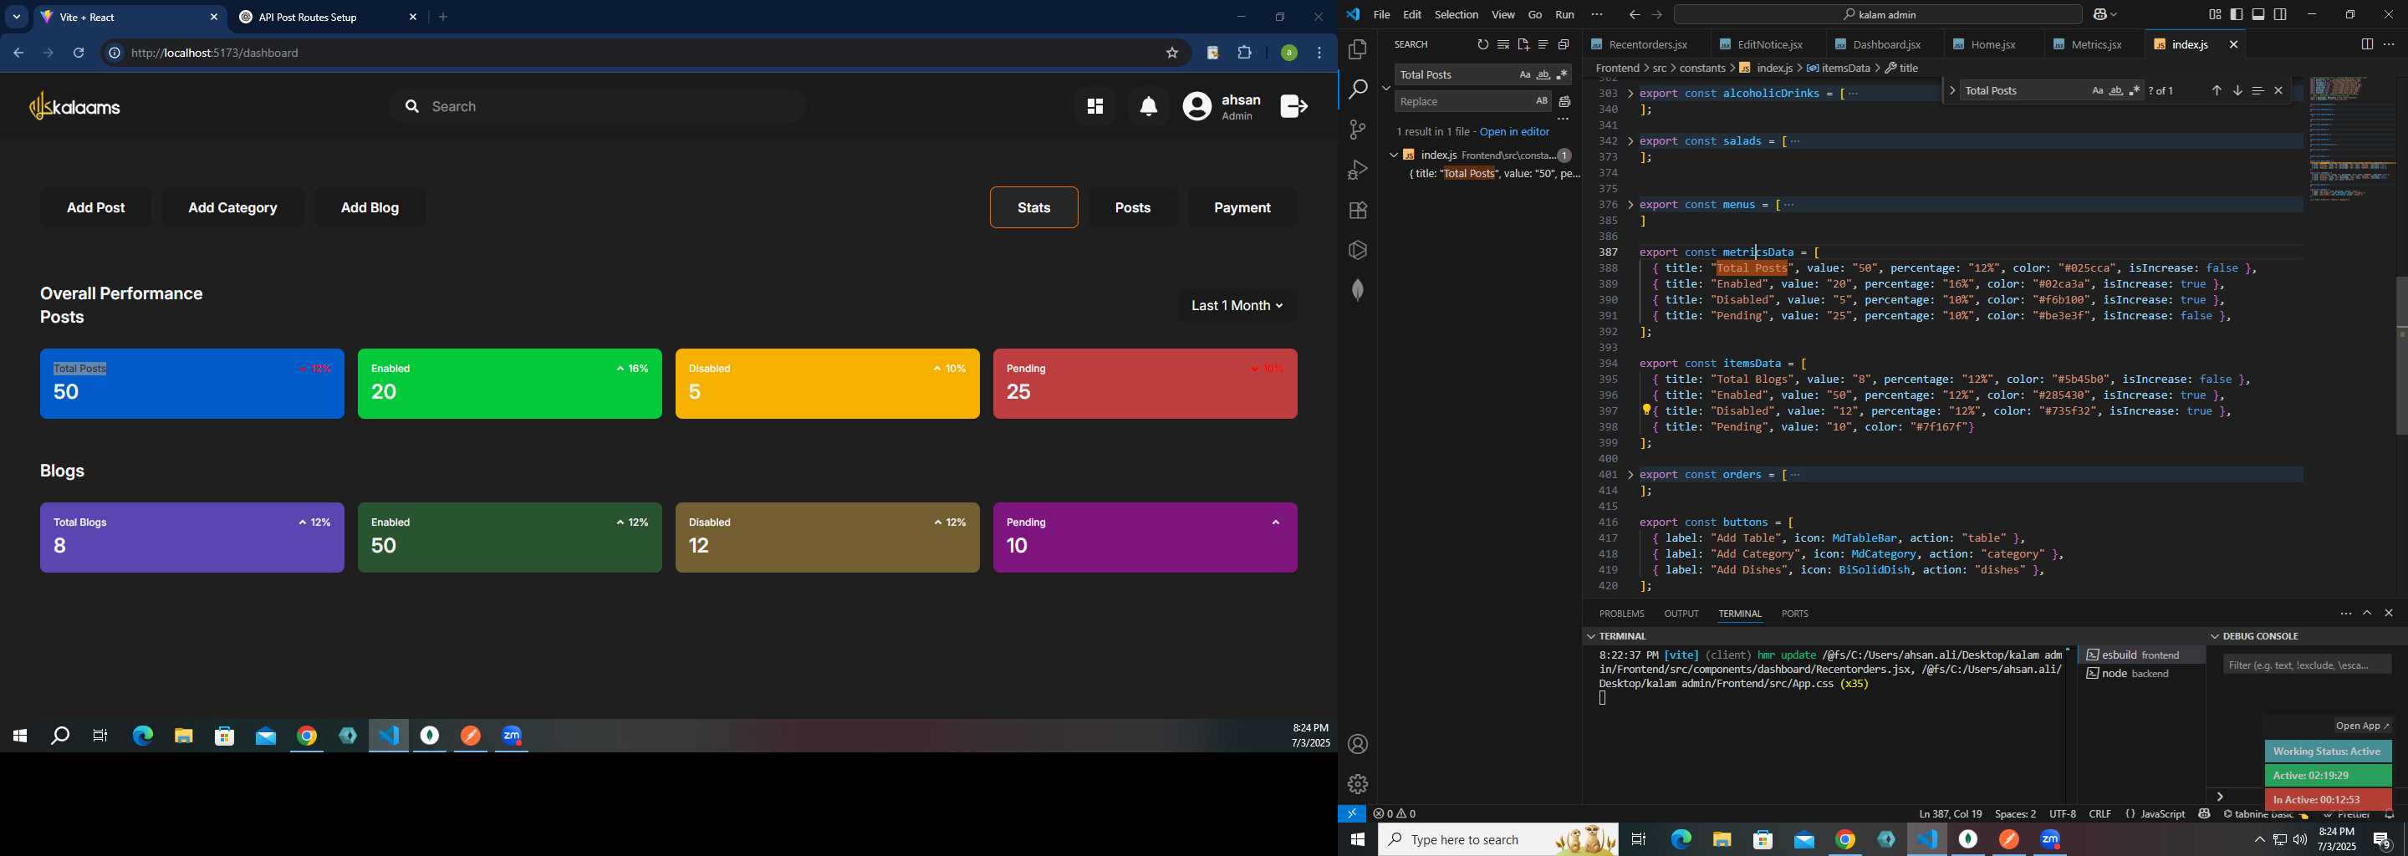This screenshot has height=856, width=2408.
Task: Collapse all search results in the Search panel
Action: 1564,45
